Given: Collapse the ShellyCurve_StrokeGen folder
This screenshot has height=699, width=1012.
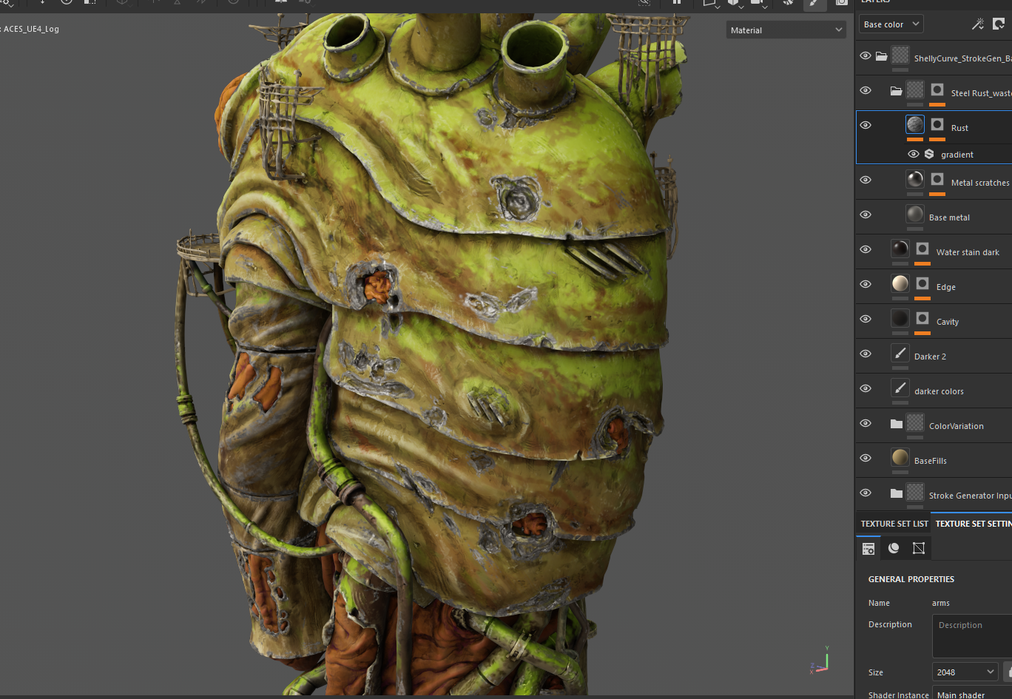Looking at the screenshot, I should [881, 55].
